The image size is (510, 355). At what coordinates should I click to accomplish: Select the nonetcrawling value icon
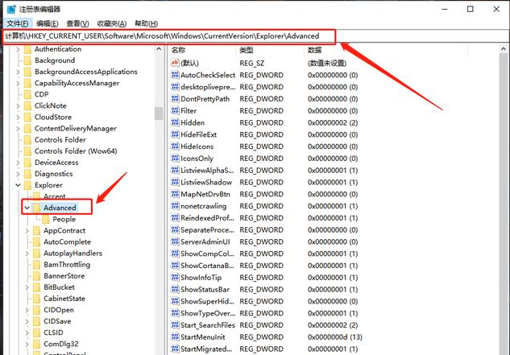(x=175, y=206)
